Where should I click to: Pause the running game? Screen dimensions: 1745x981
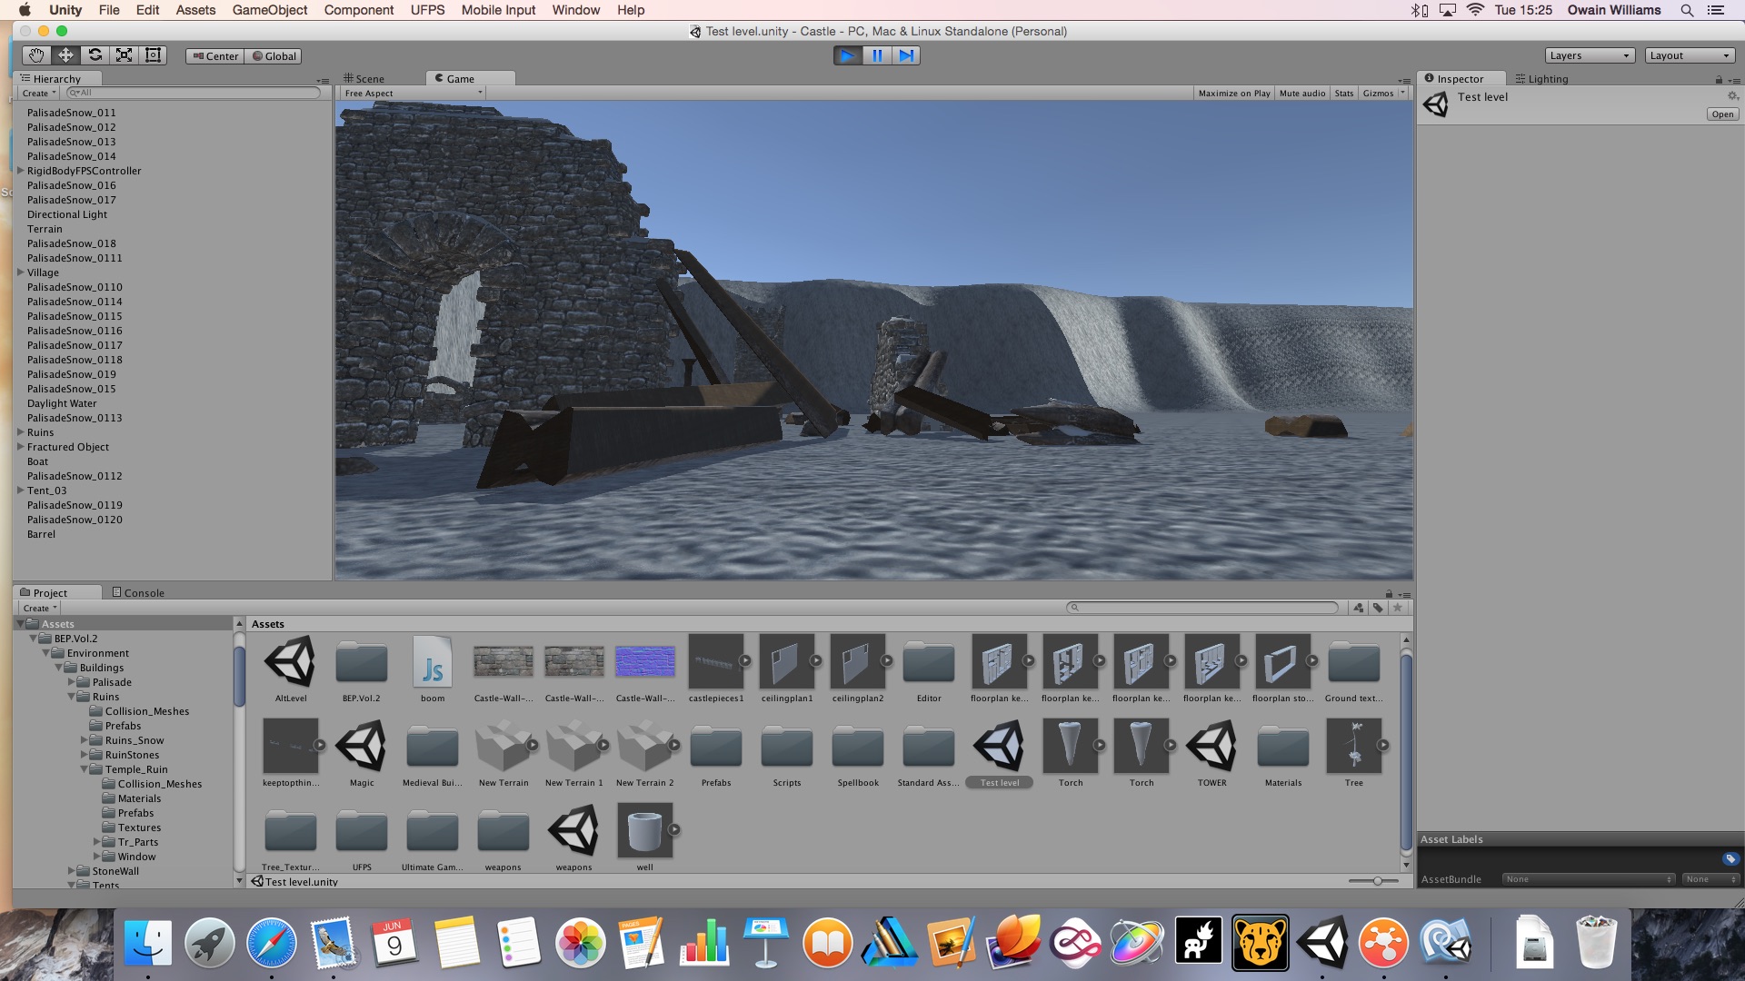(877, 55)
